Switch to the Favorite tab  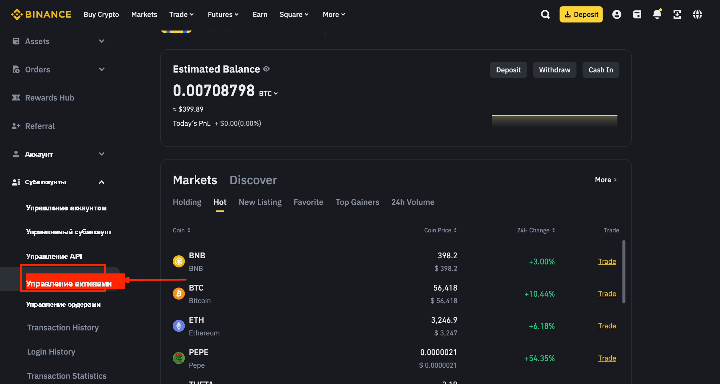click(x=308, y=202)
